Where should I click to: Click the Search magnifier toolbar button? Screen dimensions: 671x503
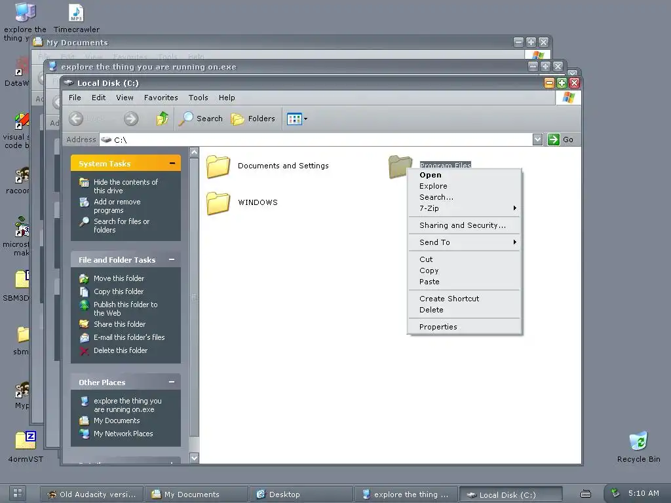tap(201, 119)
